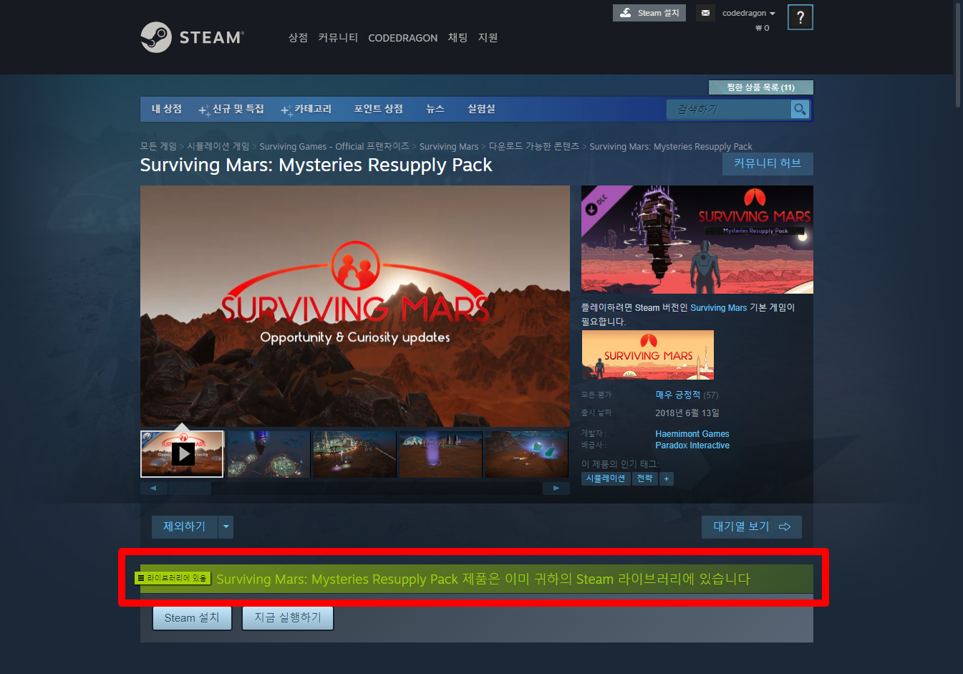
Task: Open the 포인트 상점 tab
Action: (x=378, y=109)
